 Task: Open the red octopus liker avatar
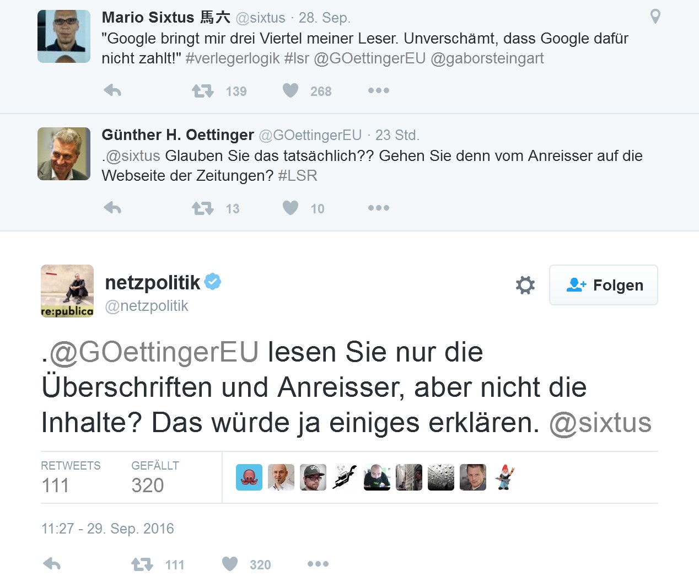pos(249,477)
